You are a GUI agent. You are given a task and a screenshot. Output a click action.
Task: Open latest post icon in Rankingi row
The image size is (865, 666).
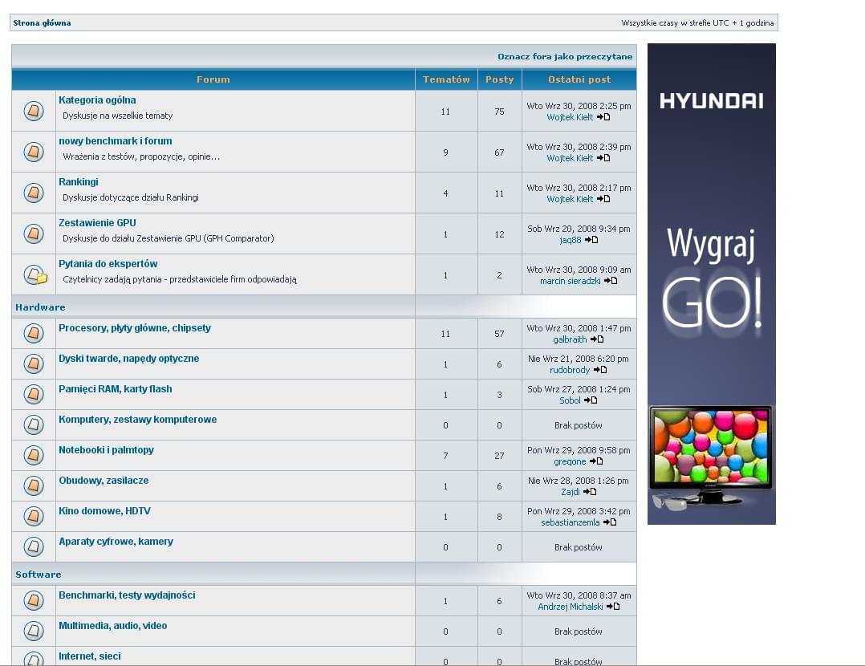tap(603, 199)
